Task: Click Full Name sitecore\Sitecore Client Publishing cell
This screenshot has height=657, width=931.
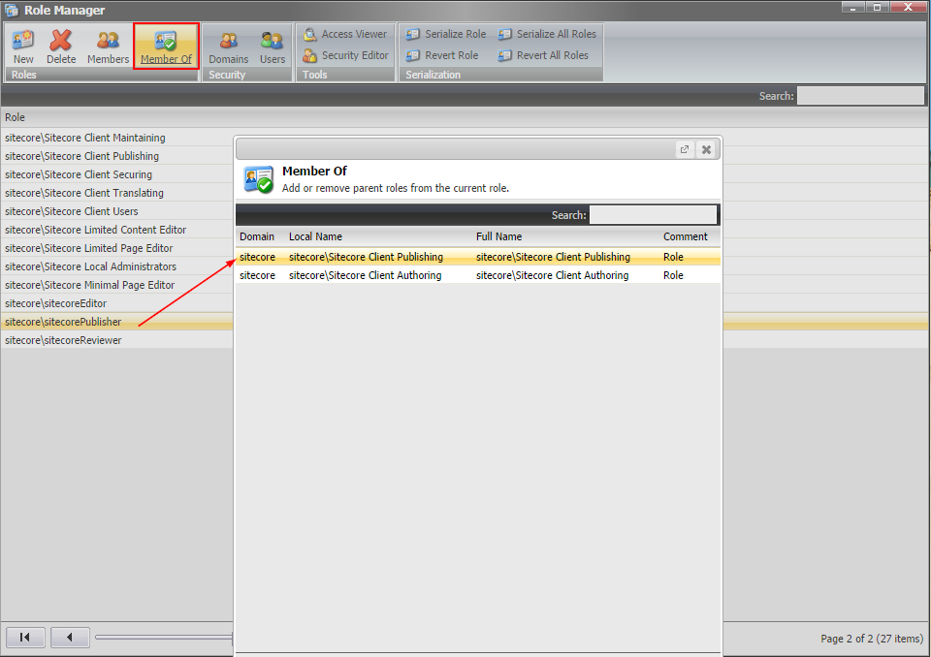Action: coord(553,257)
